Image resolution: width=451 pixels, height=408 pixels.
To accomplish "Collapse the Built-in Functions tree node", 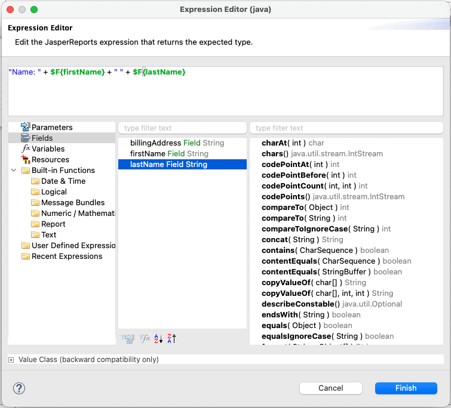I will pos(14,171).
